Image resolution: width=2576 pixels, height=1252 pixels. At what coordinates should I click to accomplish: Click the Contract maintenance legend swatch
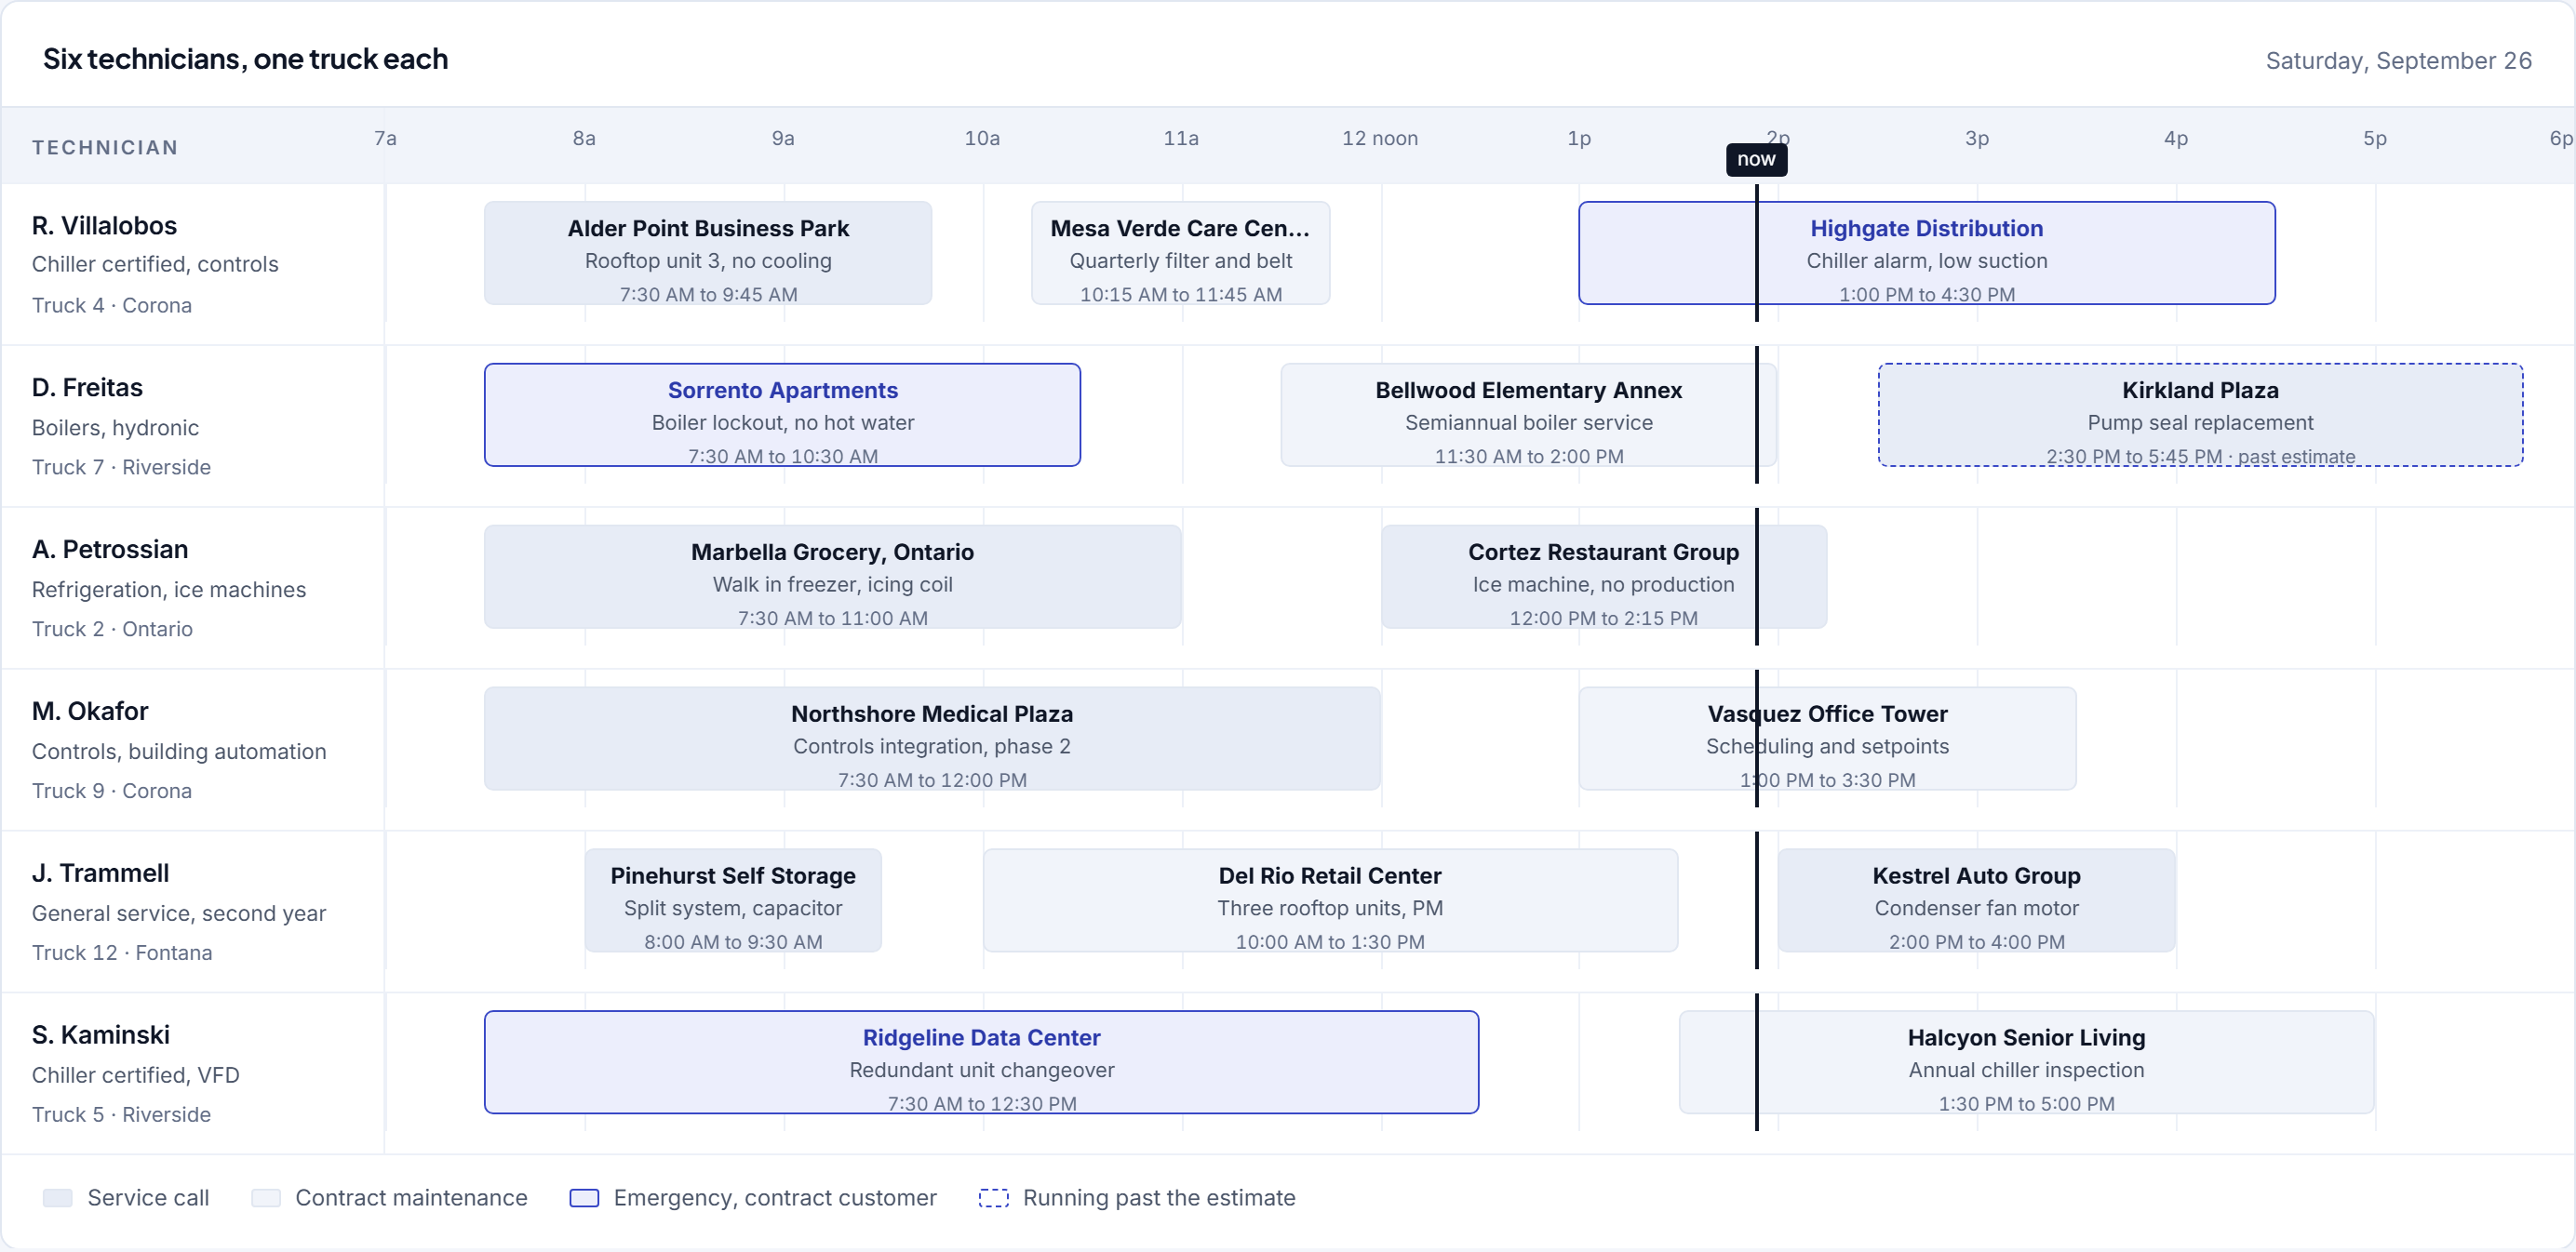(x=266, y=1198)
